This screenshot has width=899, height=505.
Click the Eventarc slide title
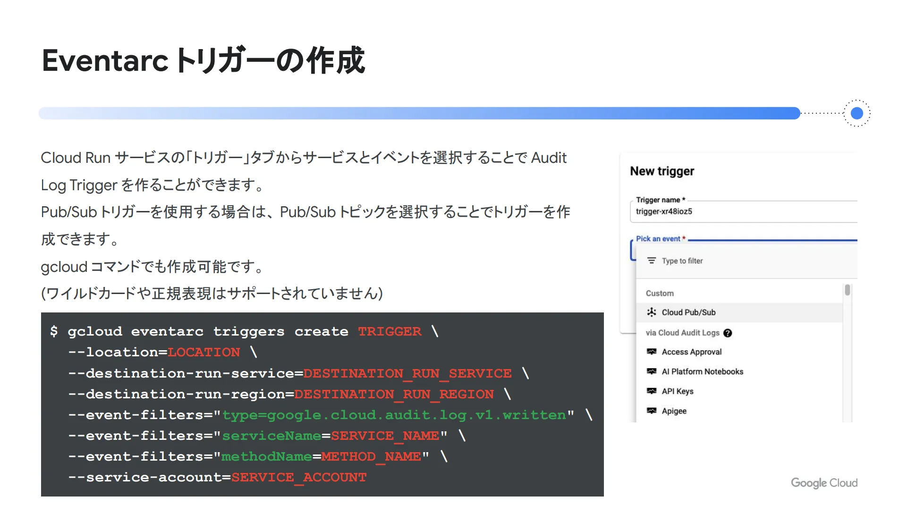(203, 60)
